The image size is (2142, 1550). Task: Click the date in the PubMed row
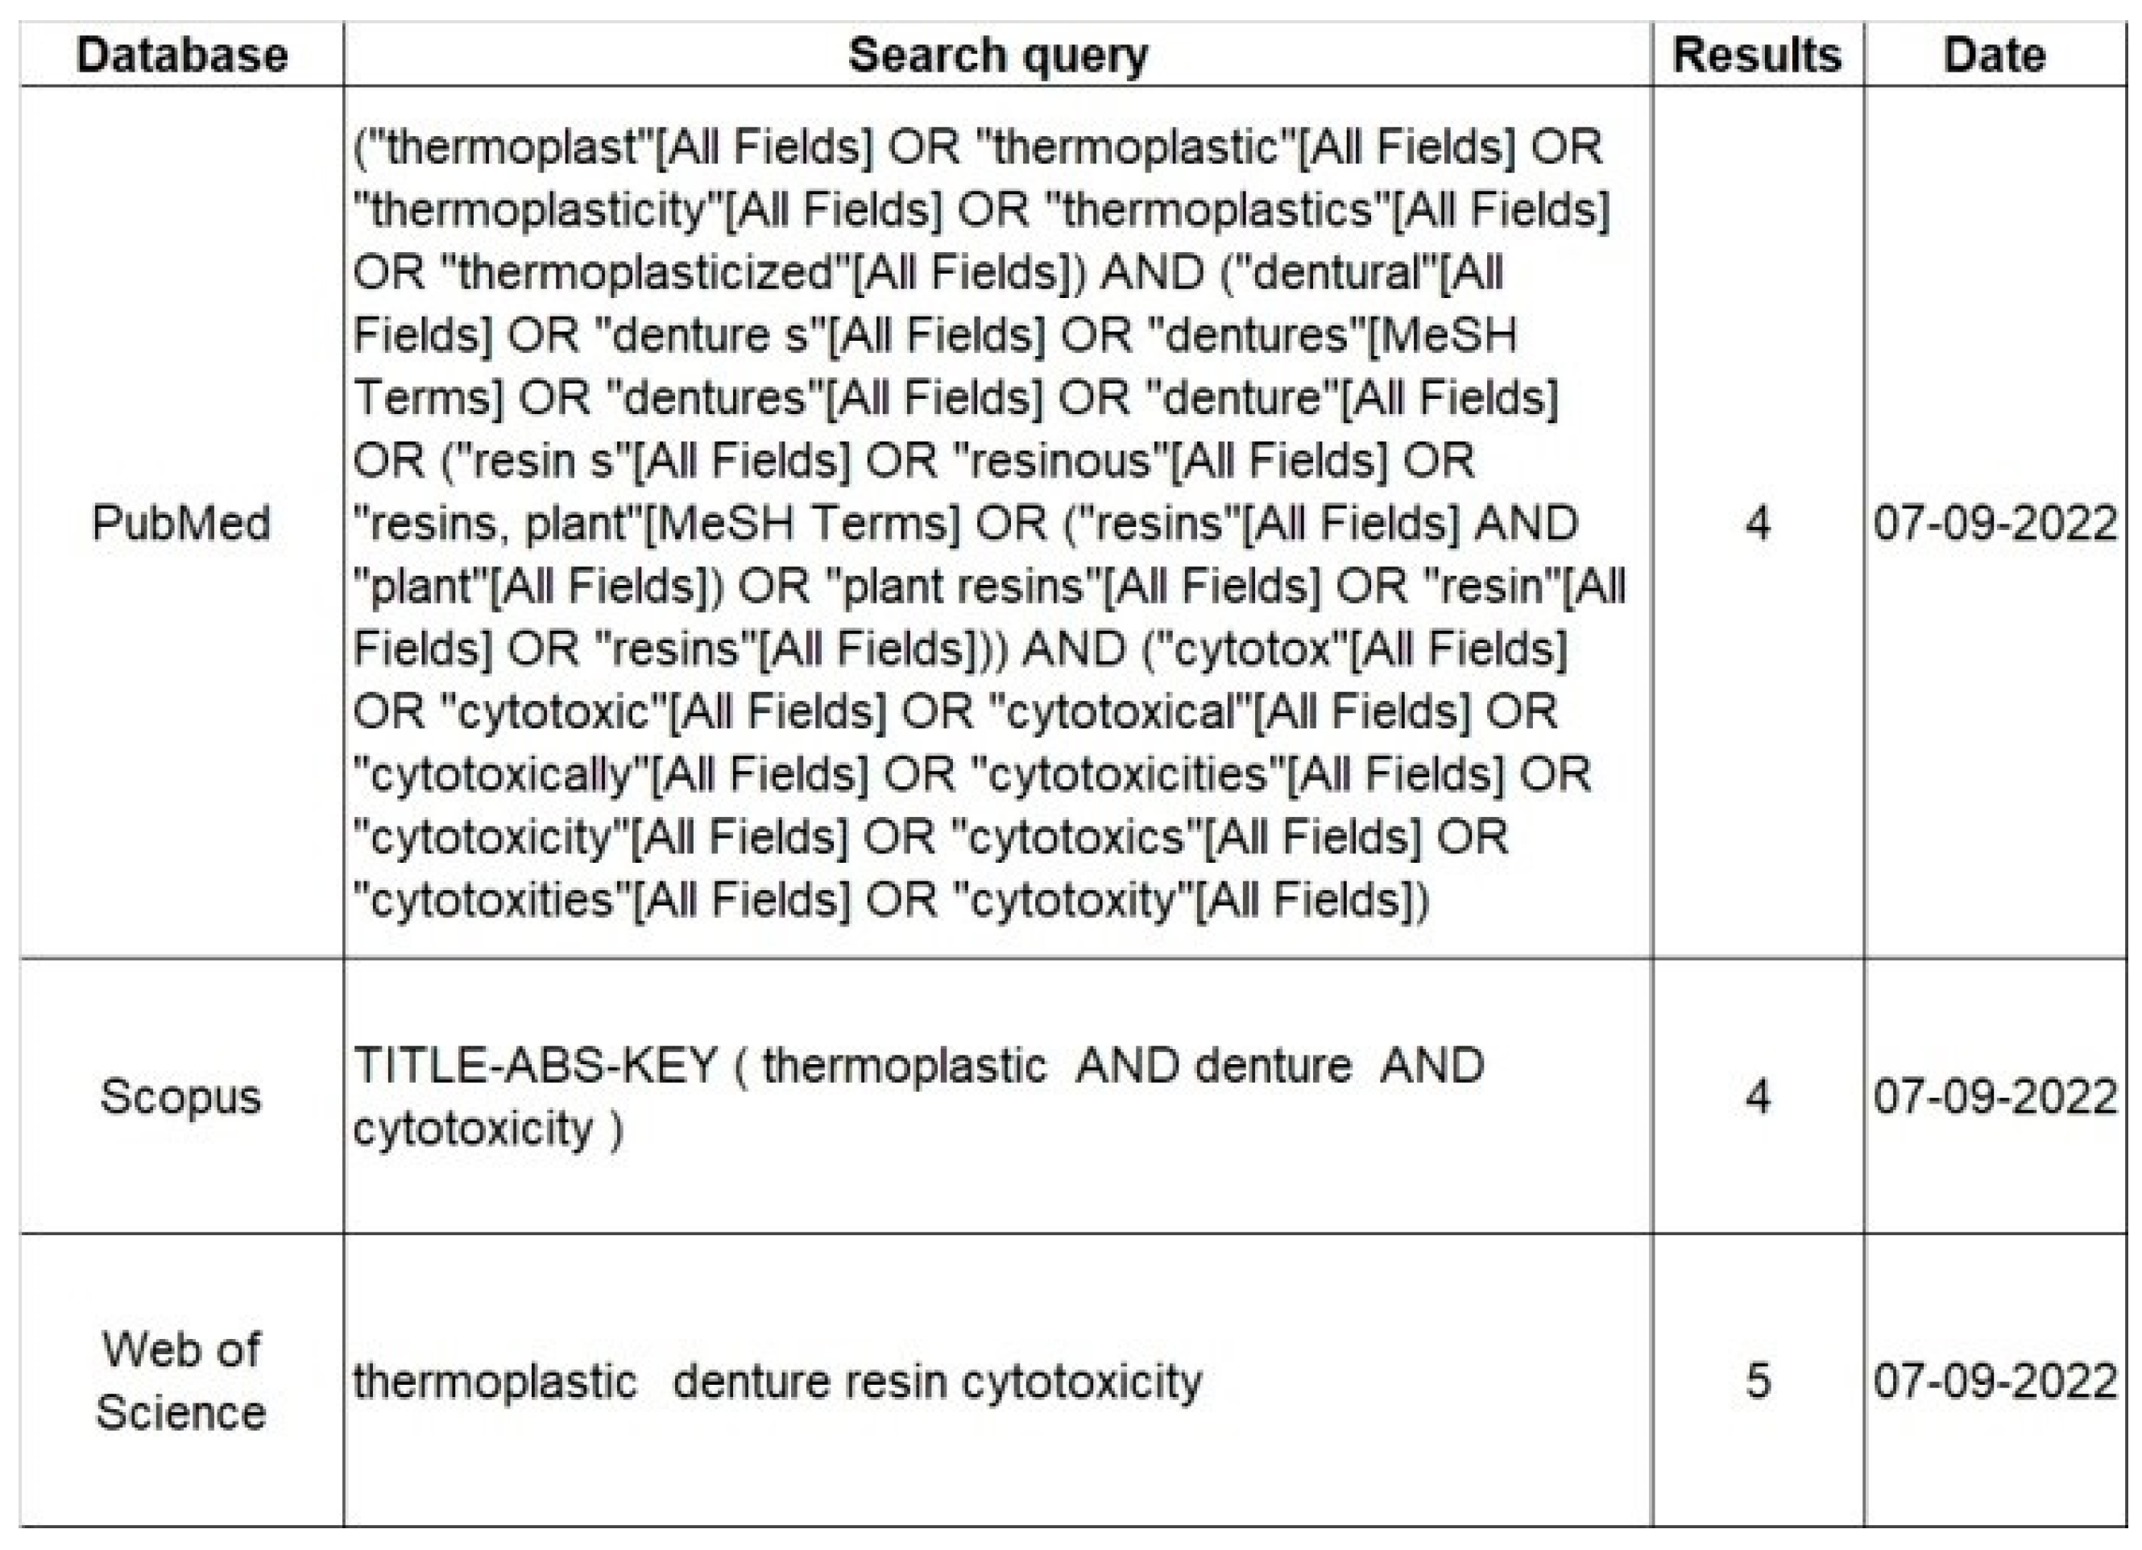point(1995,522)
